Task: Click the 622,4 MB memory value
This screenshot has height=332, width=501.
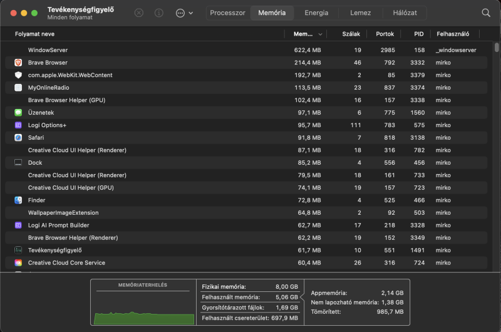Action: (x=307, y=50)
